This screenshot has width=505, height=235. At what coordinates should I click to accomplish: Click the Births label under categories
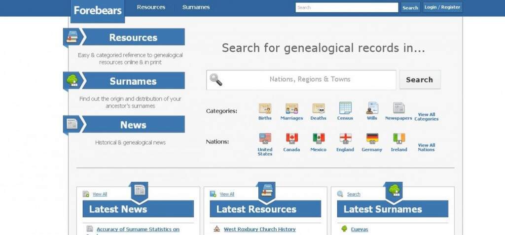tap(265, 118)
